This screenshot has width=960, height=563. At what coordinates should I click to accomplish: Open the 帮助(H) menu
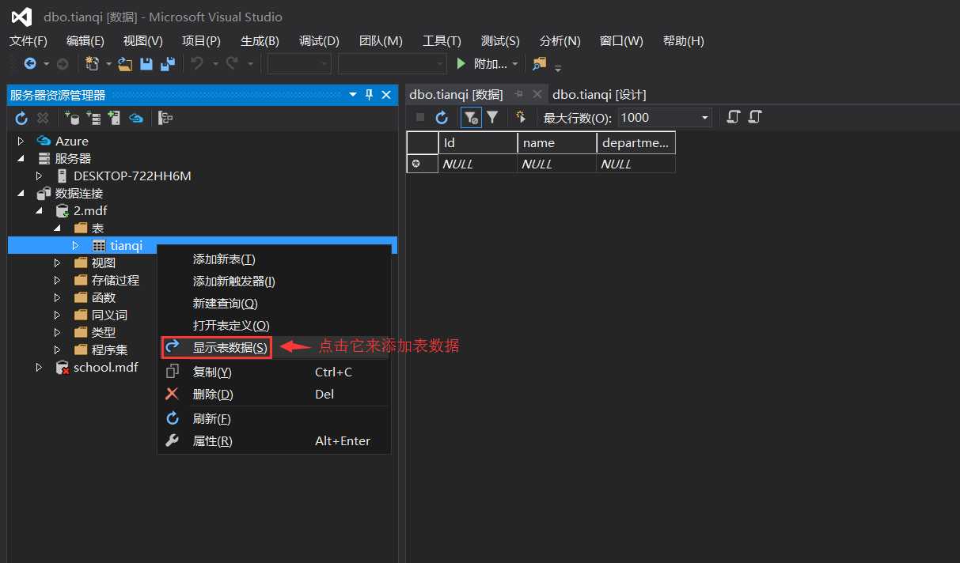coord(684,41)
